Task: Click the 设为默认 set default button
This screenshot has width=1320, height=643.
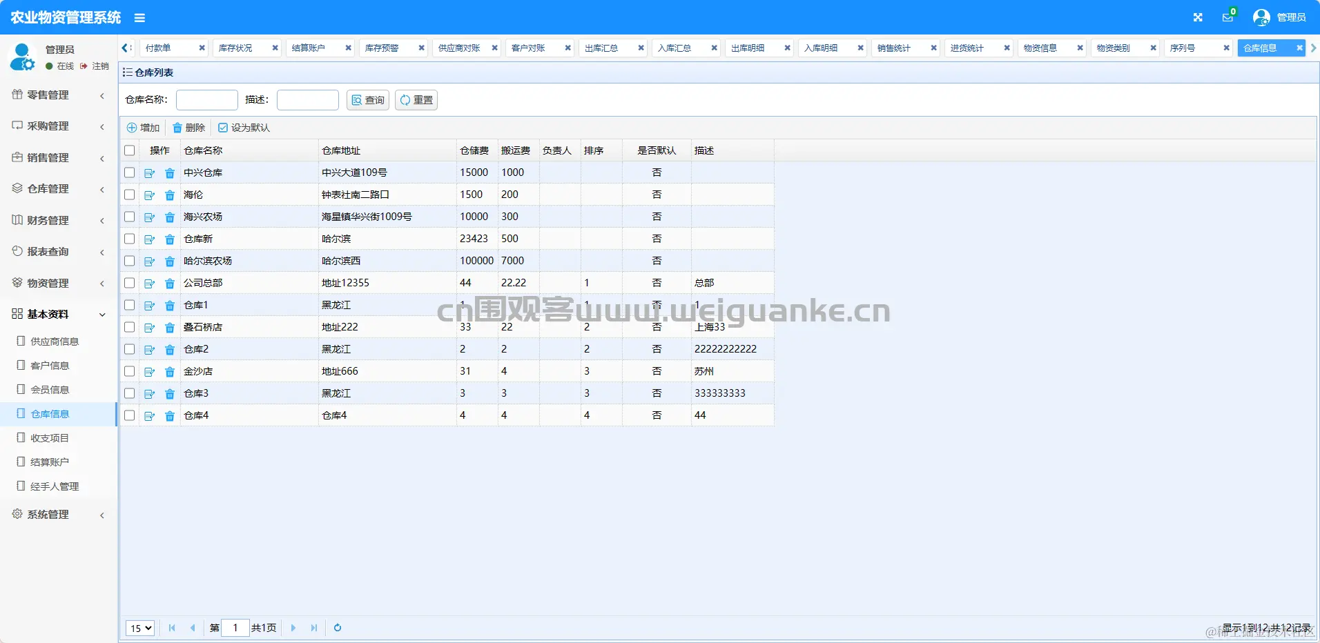Action: 244,128
